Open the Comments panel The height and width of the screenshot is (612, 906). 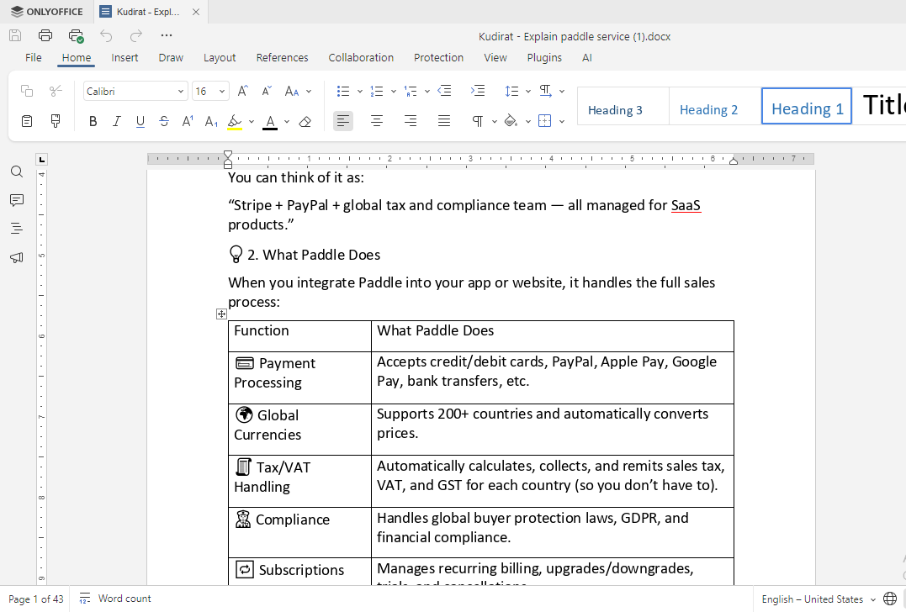click(x=16, y=200)
